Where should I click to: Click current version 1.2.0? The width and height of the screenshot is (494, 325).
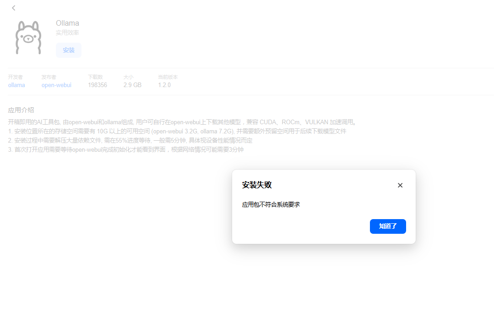164,85
